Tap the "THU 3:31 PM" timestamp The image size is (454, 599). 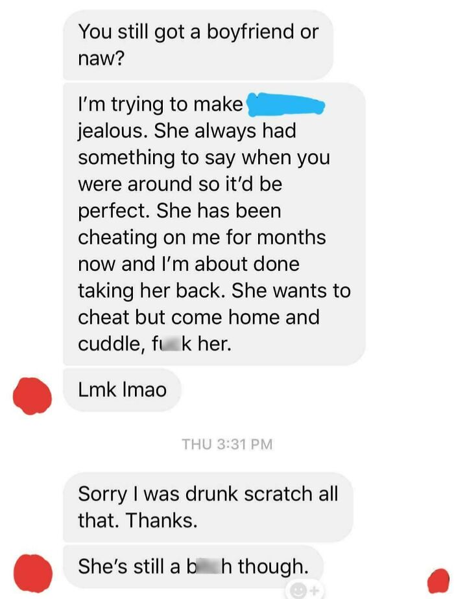[x=227, y=444]
